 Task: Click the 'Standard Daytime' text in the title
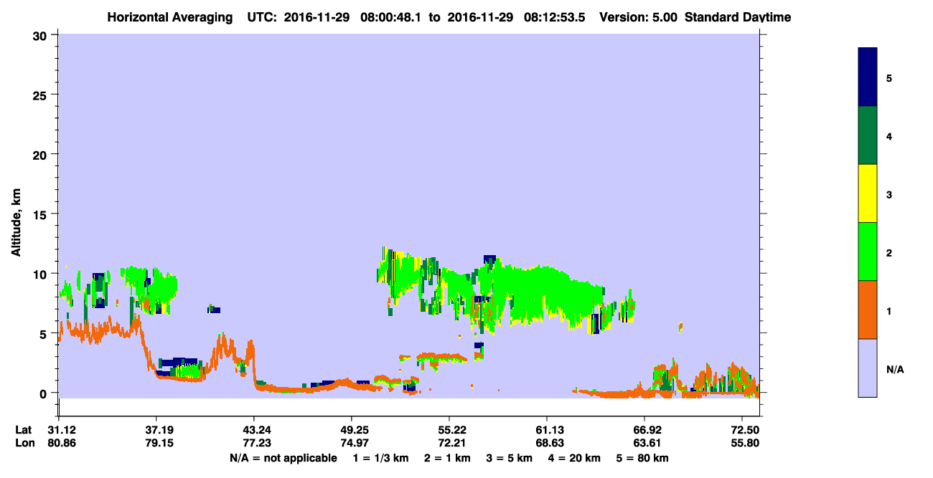coord(738,17)
